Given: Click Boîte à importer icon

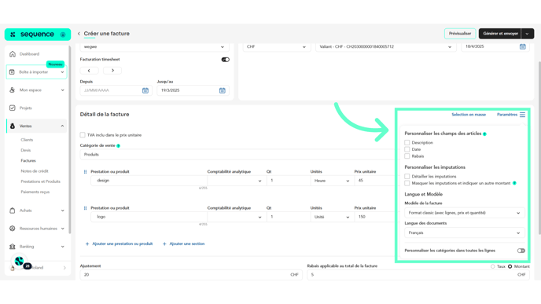Looking at the screenshot, I should tap(12, 72).
